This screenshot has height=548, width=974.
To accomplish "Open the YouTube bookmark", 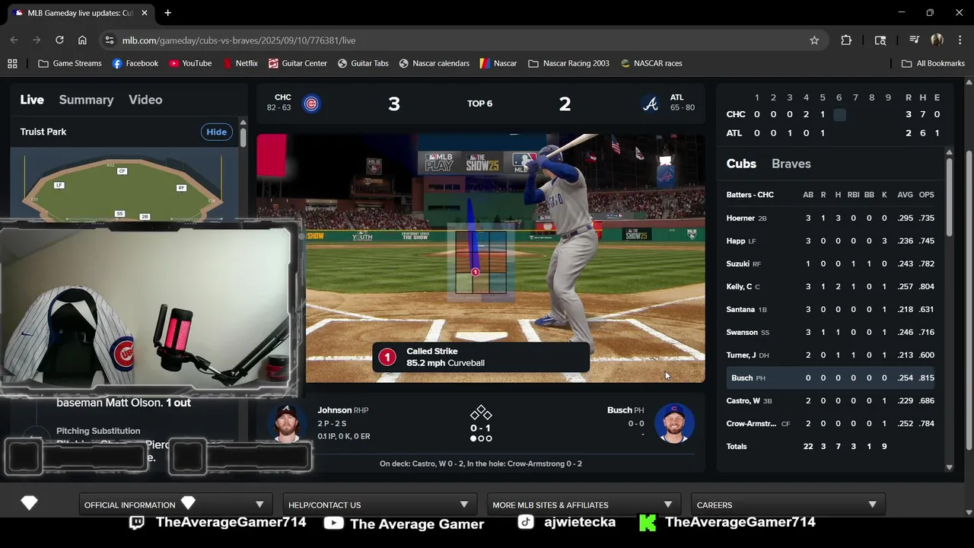I will tap(190, 63).
